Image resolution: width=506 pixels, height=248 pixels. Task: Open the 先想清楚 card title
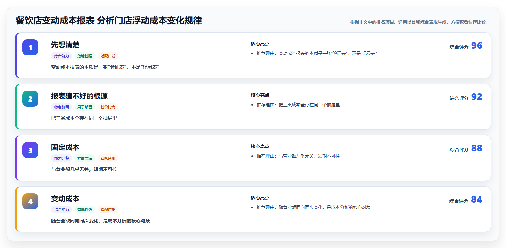(x=65, y=45)
